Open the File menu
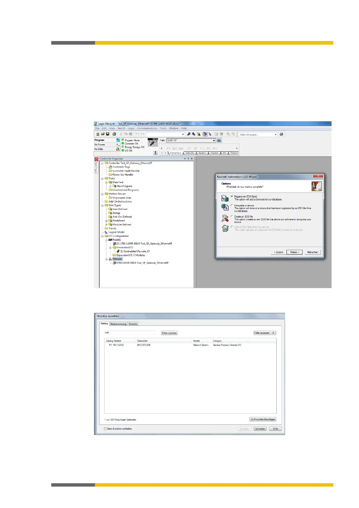 pyautogui.click(x=97, y=128)
